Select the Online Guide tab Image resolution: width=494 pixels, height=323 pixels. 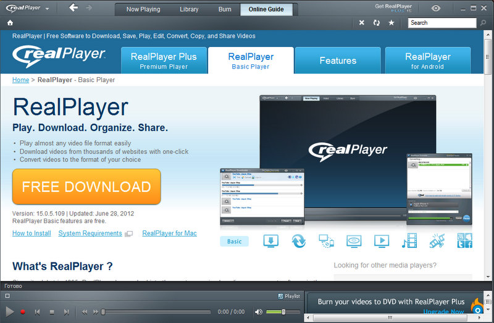click(266, 9)
